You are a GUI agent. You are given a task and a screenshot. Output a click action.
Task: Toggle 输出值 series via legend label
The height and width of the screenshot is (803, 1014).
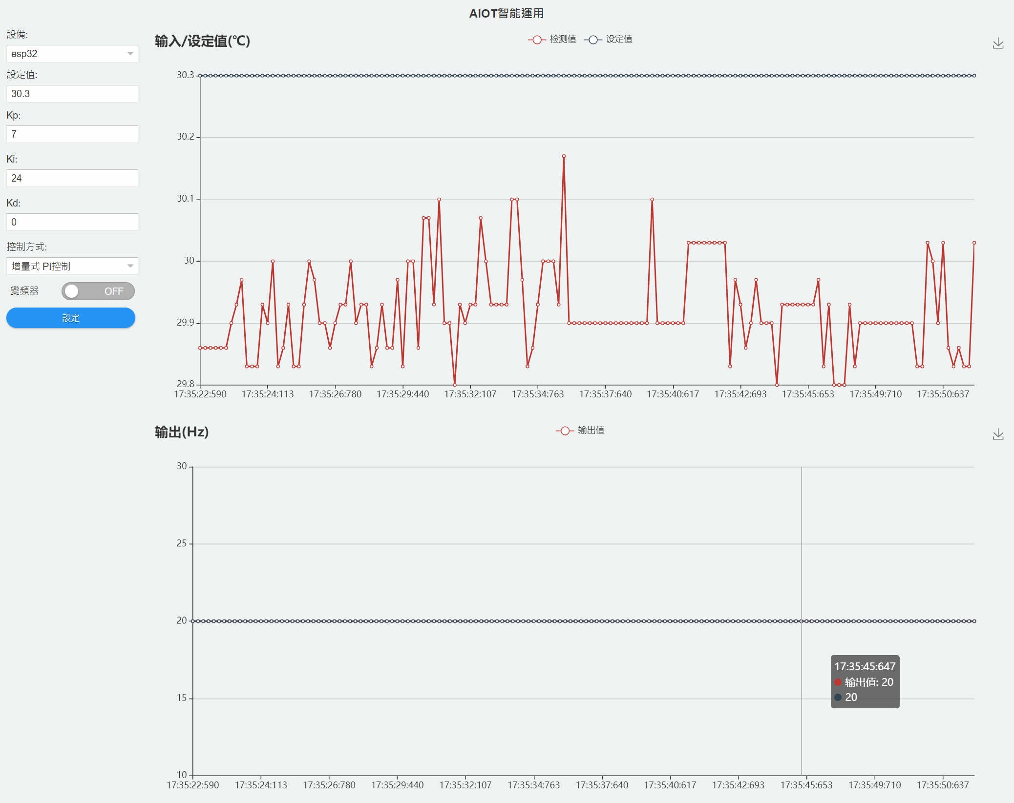591,430
